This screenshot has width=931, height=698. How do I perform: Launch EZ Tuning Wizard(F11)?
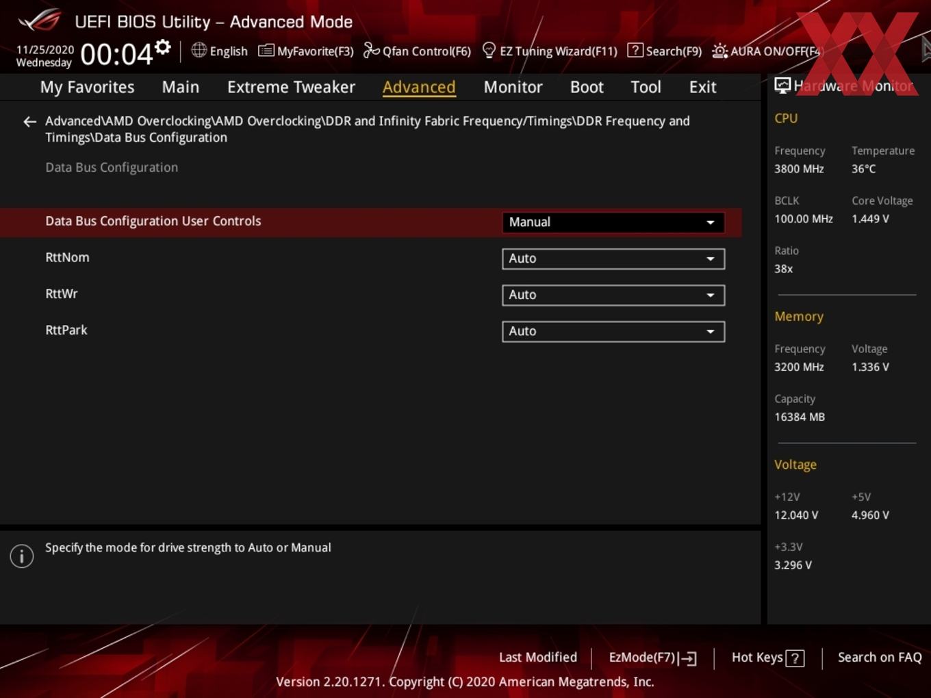click(550, 51)
